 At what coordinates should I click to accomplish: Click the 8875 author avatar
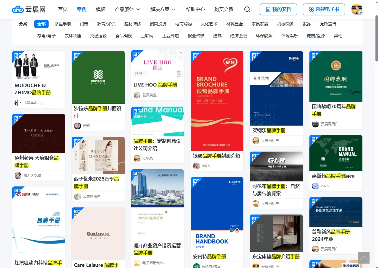pyautogui.click(x=196, y=166)
